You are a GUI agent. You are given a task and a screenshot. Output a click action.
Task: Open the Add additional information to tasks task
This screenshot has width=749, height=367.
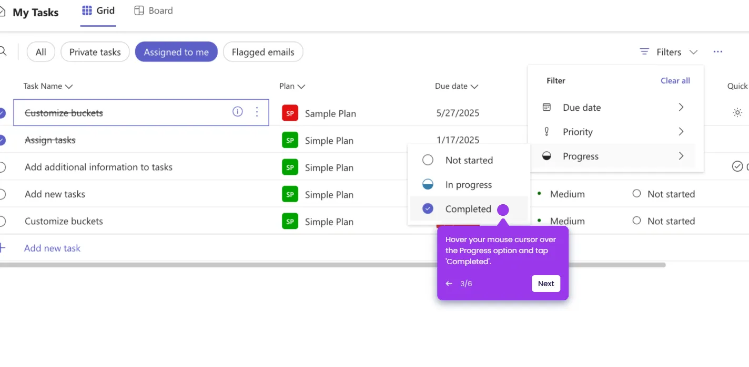98,167
